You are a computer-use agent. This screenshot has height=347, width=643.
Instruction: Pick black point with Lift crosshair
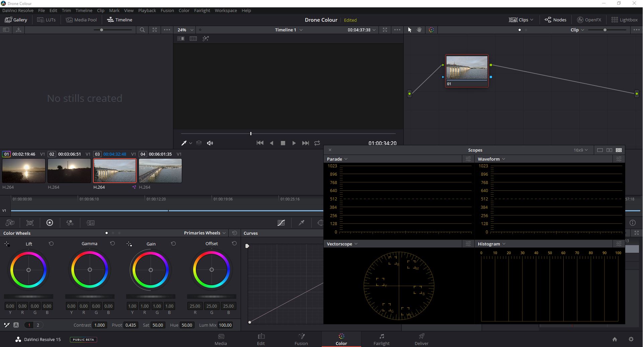(x=7, y=244)
